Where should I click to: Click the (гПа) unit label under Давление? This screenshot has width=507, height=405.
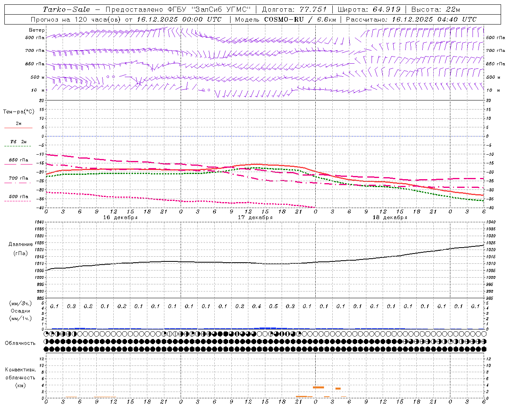tap(20, 253)
